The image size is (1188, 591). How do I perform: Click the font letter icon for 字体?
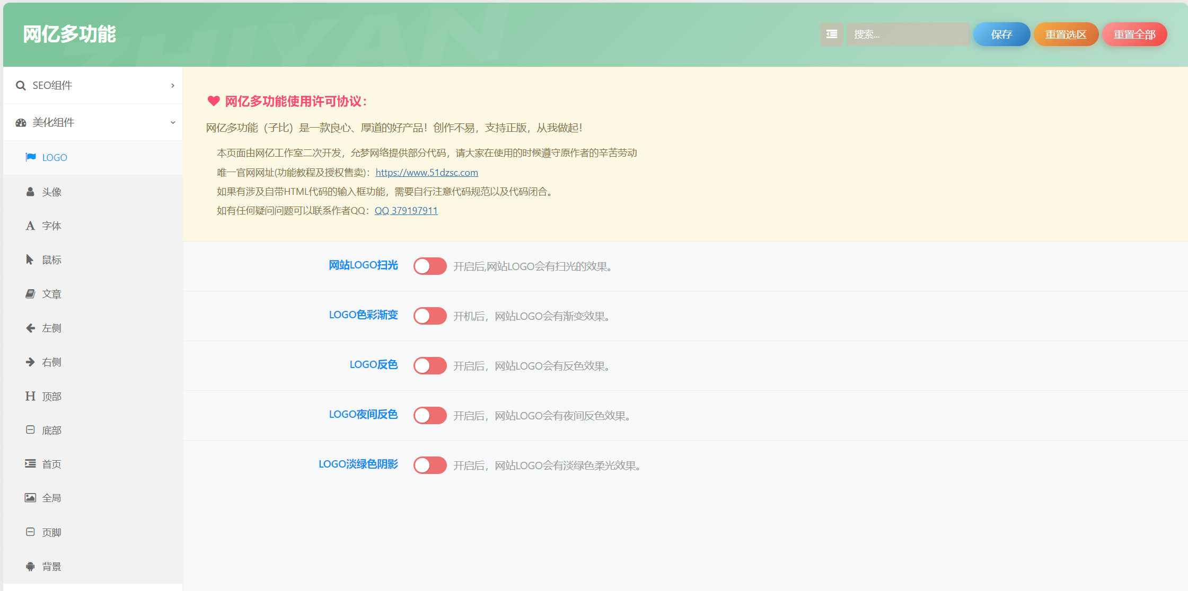30,226
